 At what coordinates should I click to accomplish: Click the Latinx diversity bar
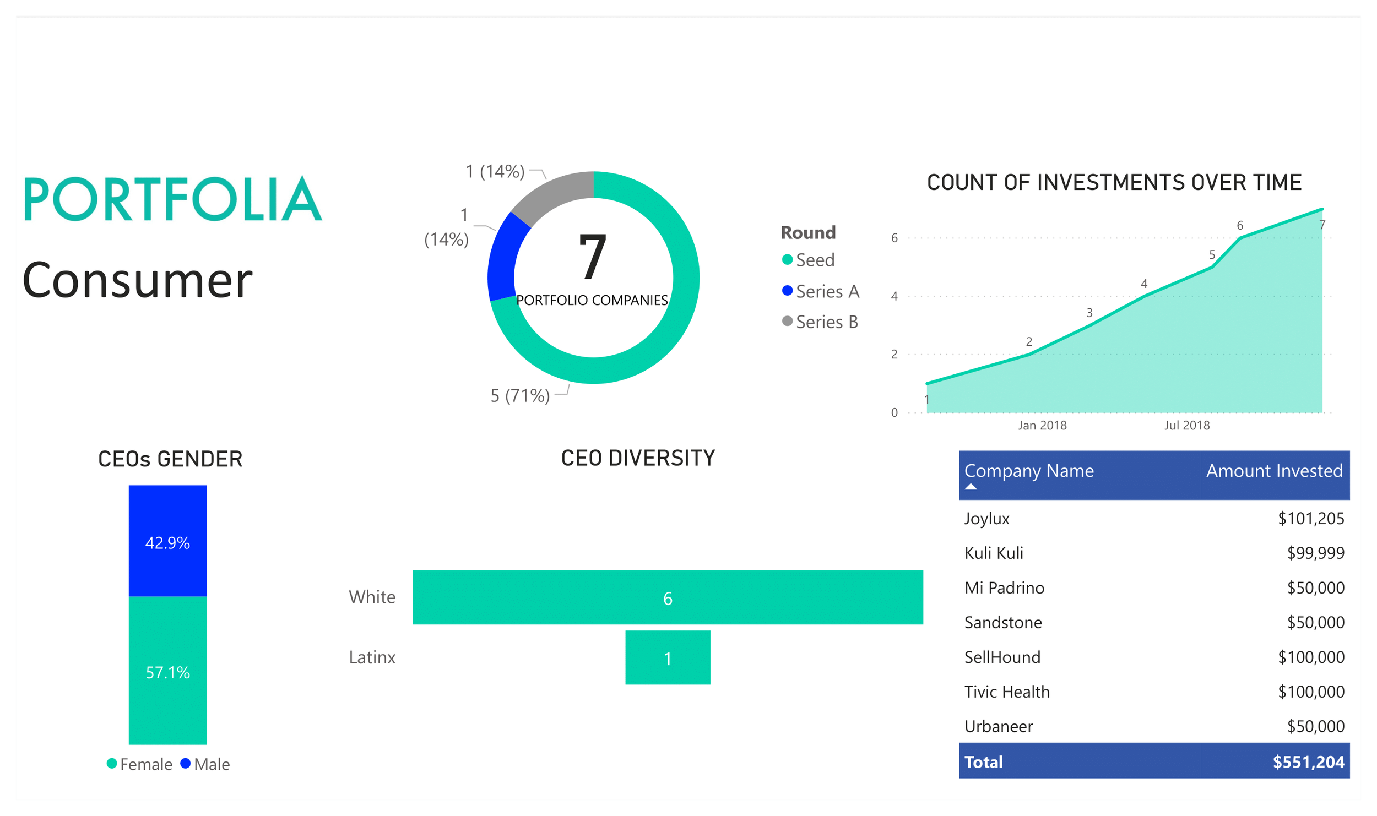click(x=668, y=657)
